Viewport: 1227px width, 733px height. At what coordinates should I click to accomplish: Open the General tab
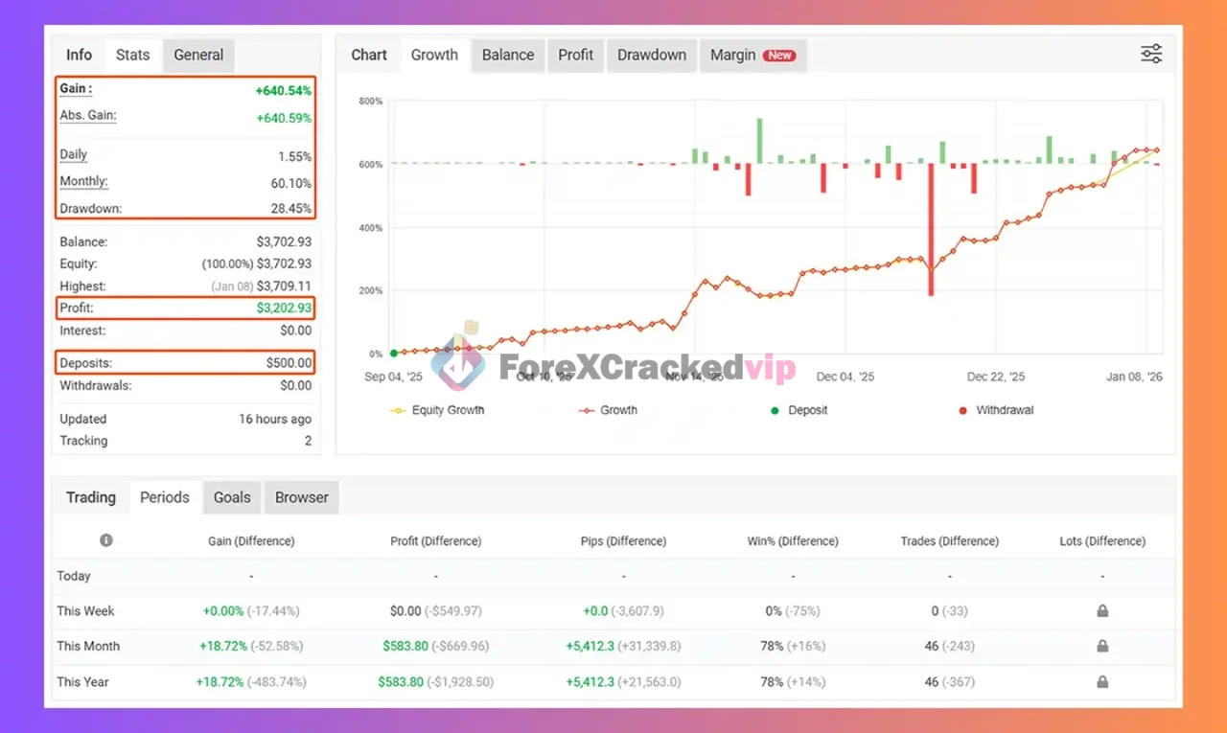pyautogui.click(x=198, y=55)
